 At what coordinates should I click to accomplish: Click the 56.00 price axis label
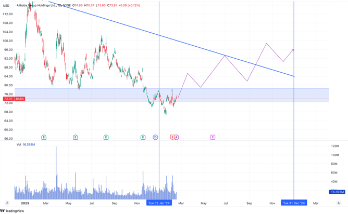(x=8, y=139)
